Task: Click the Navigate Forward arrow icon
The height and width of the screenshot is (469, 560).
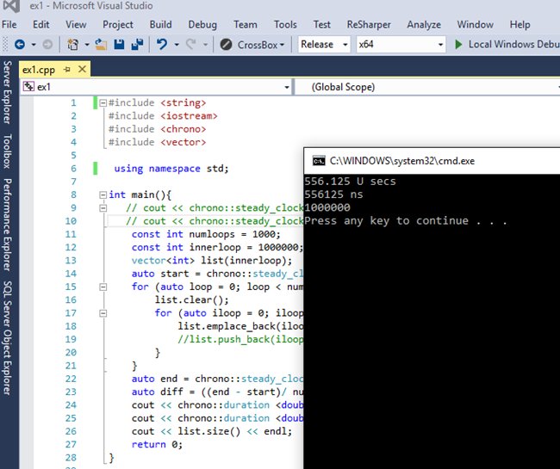Action: 47,45
